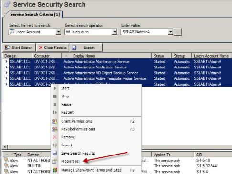Sort by the Status column header
Viewport: 232px width, 174px height.
(x=162, y=56)
